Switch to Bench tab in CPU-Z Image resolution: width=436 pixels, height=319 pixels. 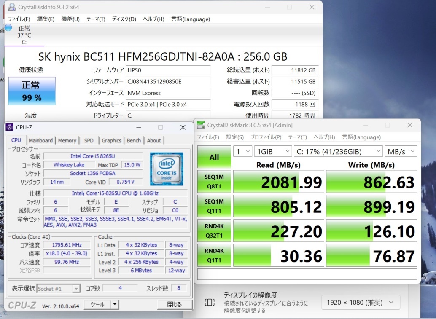[134, 141]
